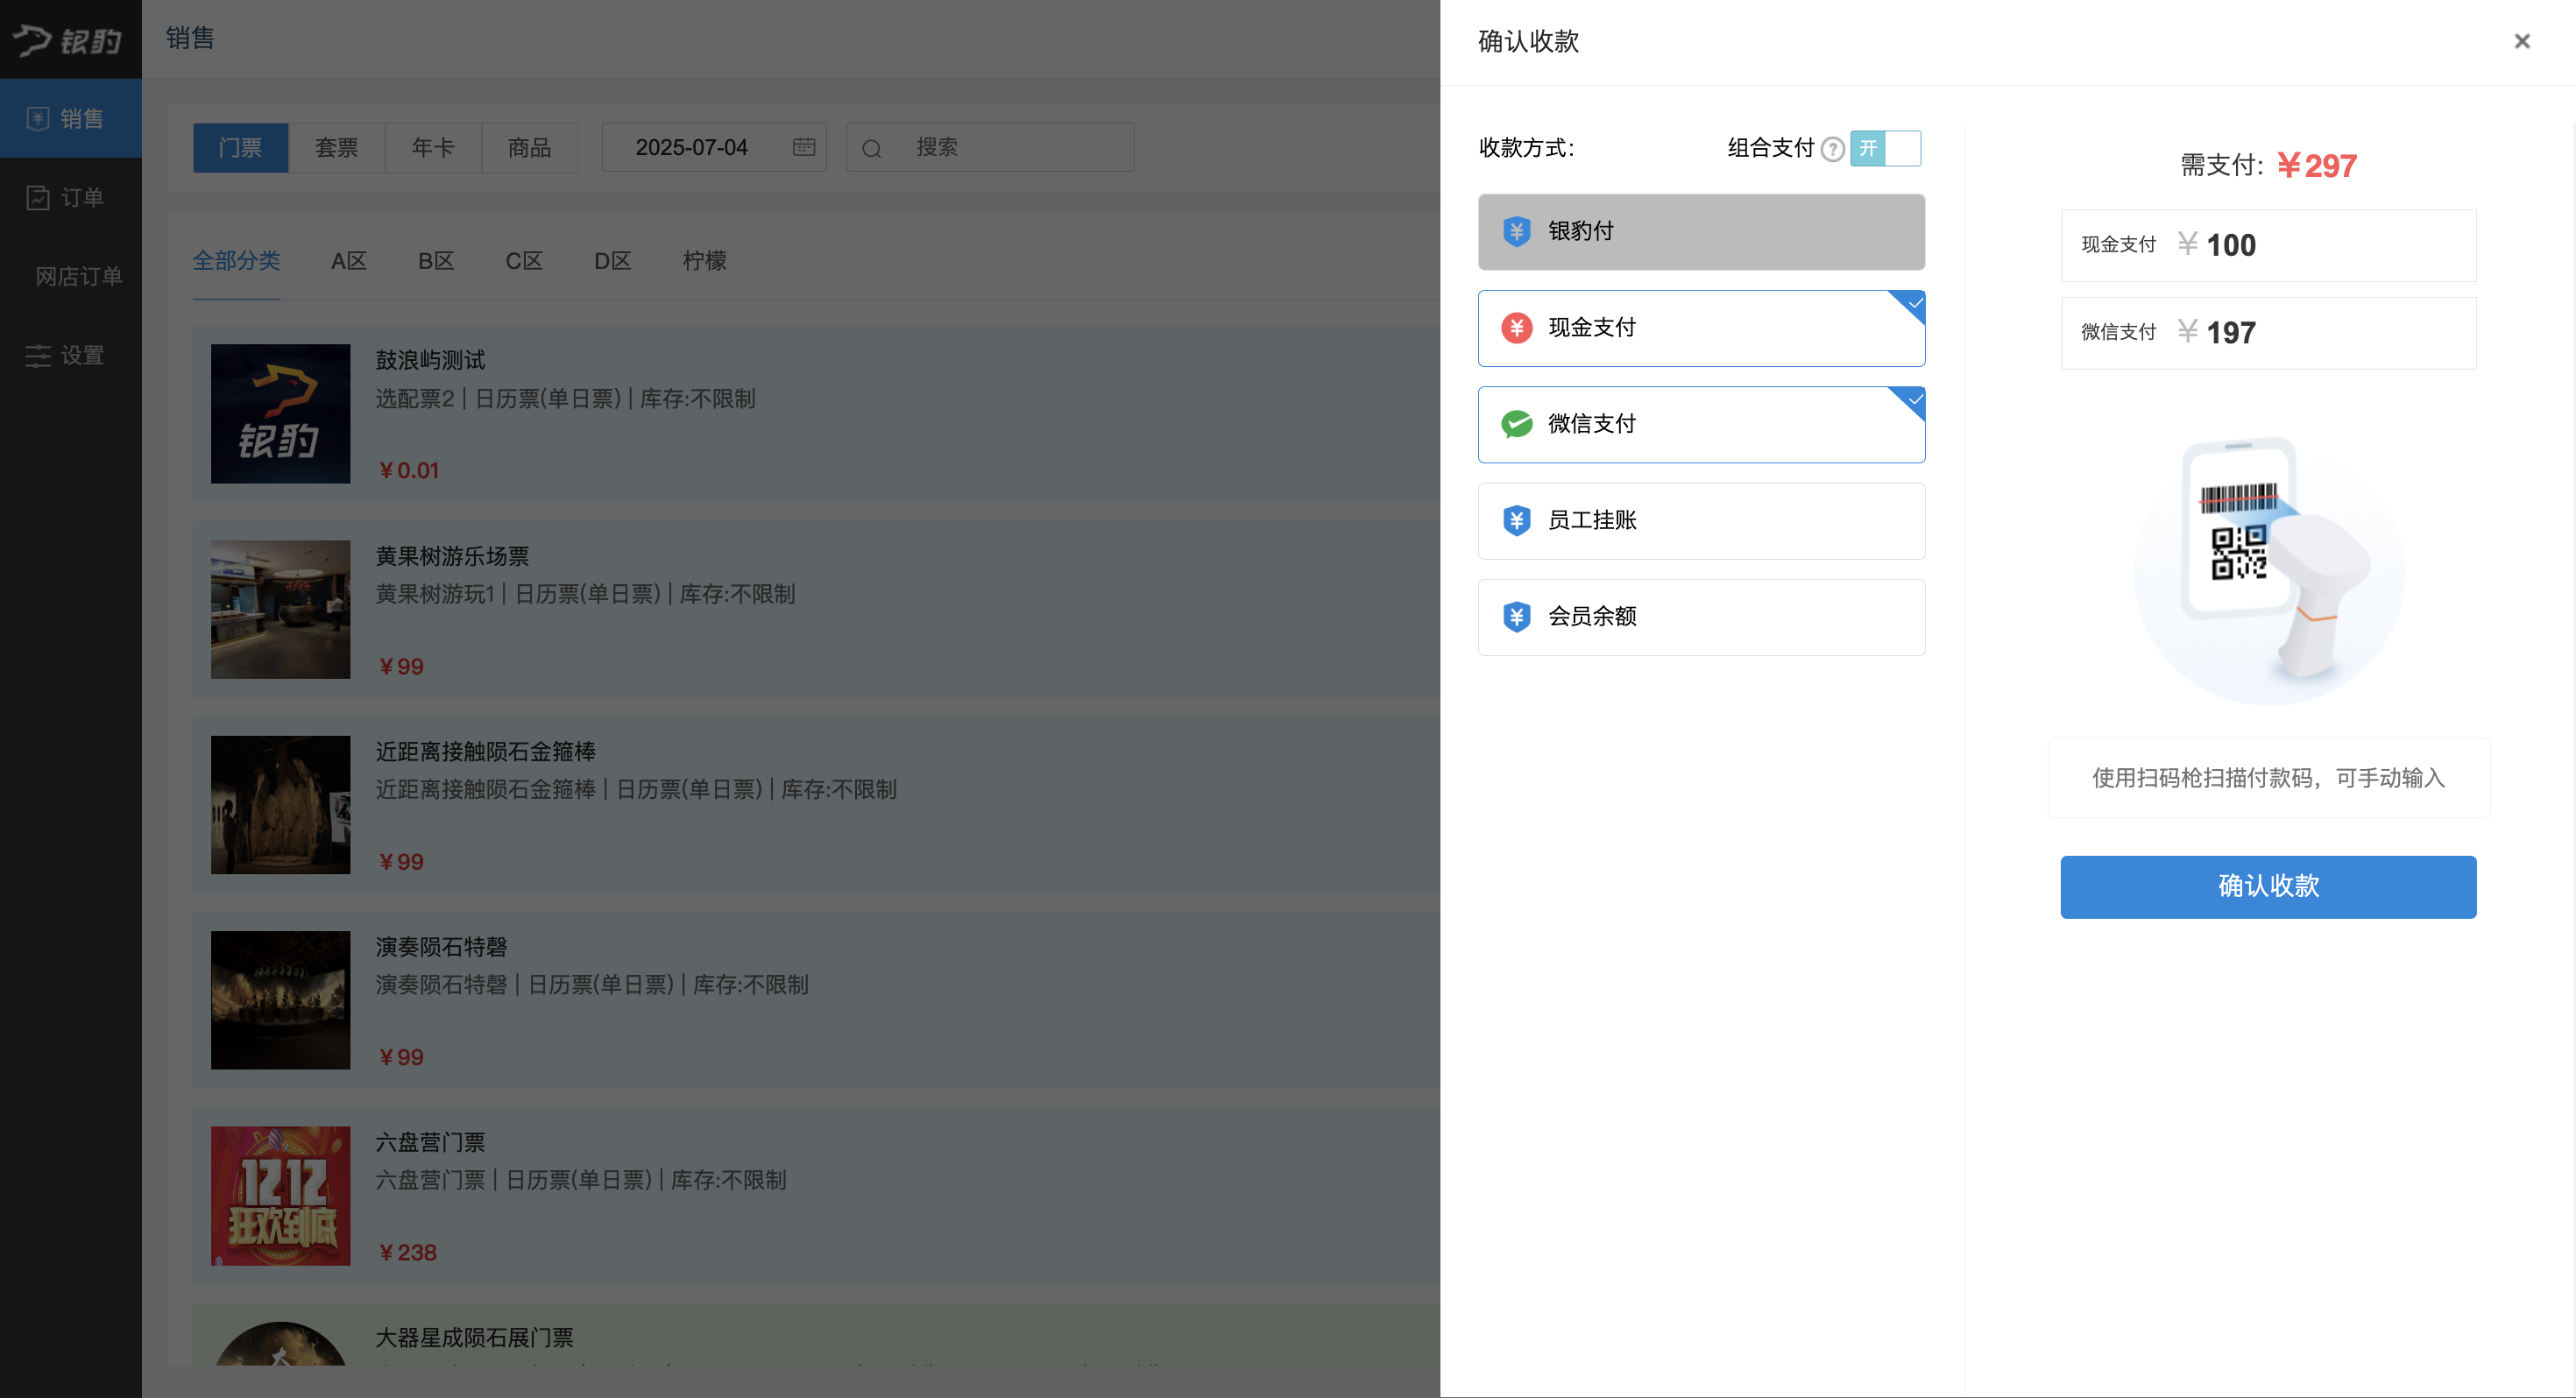Image resolution: width=2576 pixels, height=1398 pixels.
Task: Click the 员工挂账 shield icon
Action: 1516,520
